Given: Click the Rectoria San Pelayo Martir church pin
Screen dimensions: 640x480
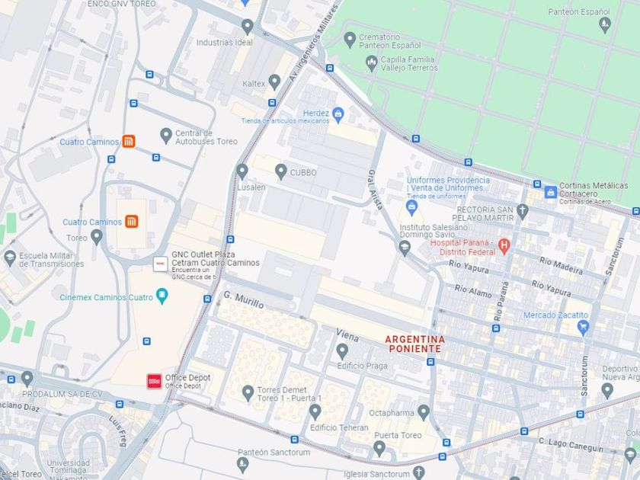Looking at the screenshot, I should [x=522, y=212].
